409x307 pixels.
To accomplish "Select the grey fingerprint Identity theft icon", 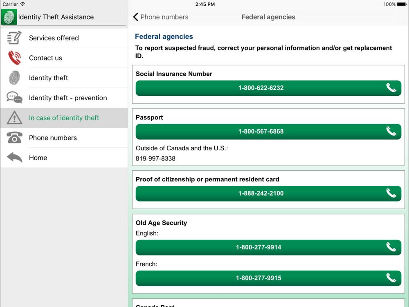I will [x=14, y=78].
